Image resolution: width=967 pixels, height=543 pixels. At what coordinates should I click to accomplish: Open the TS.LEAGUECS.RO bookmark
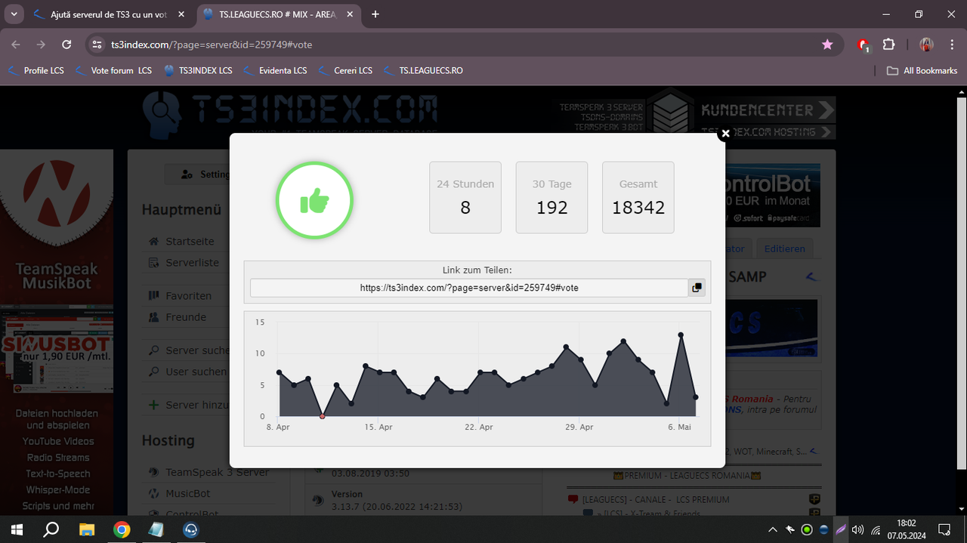coord(424,70)
